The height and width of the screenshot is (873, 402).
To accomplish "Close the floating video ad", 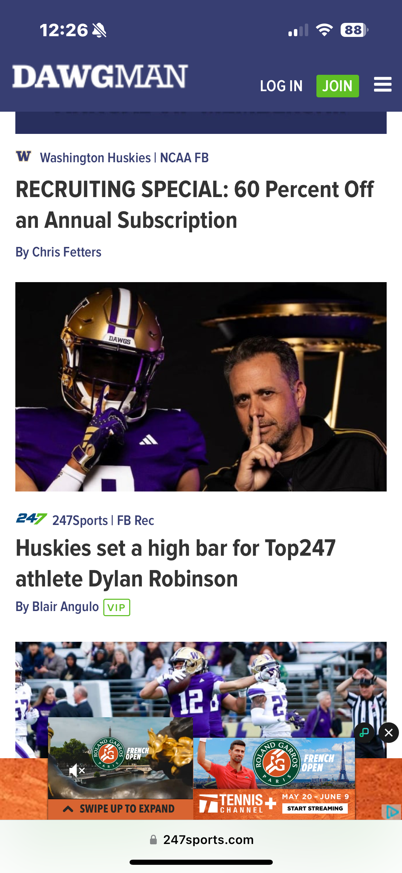I will pyautogui.click(x=388, y=733).
